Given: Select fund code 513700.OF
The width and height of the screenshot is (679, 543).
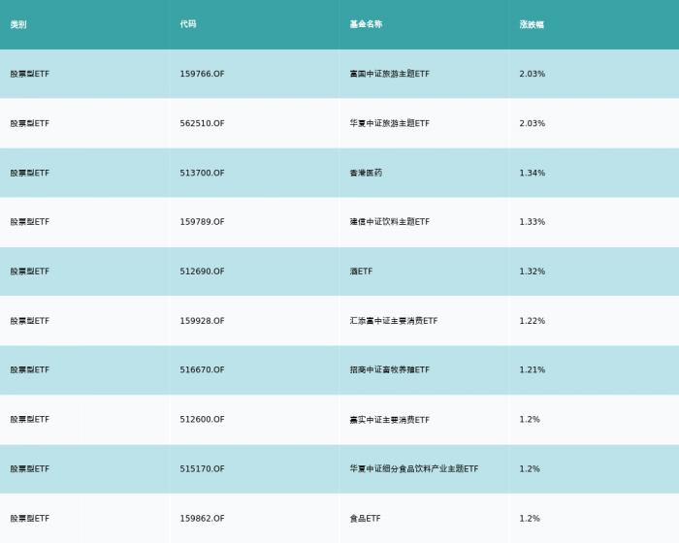Looking at the screenshot, I should tap(202, 173).
